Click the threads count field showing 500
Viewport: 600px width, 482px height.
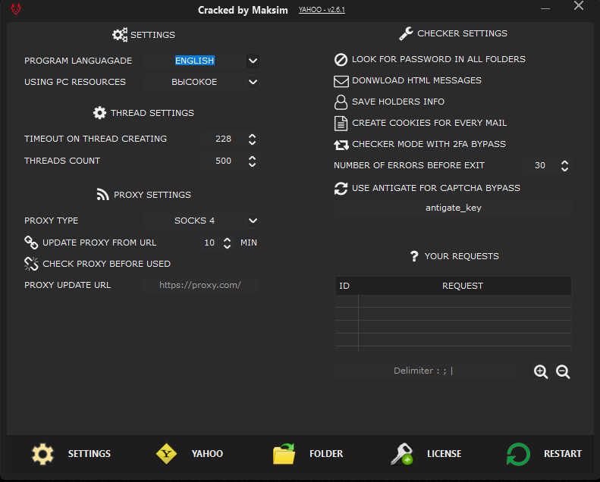pyautogui.click(x=224, y=161)
